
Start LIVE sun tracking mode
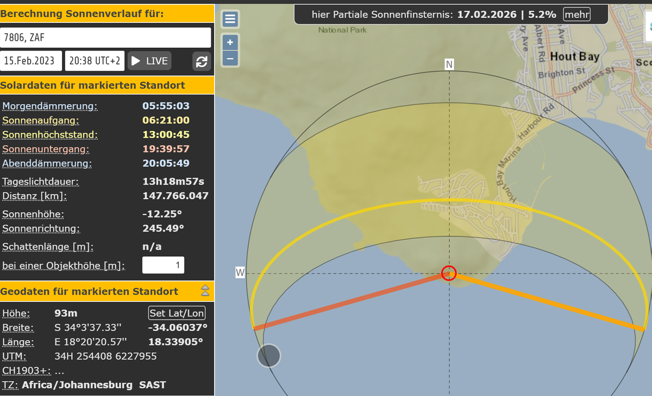pos(149,61)
